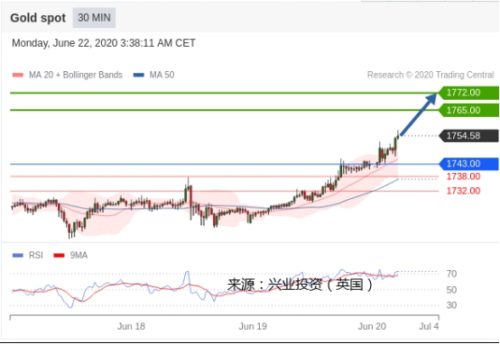Click the MA 20 + Bollinger Bands legend label
500x344 pixels.
coord(76,75)
